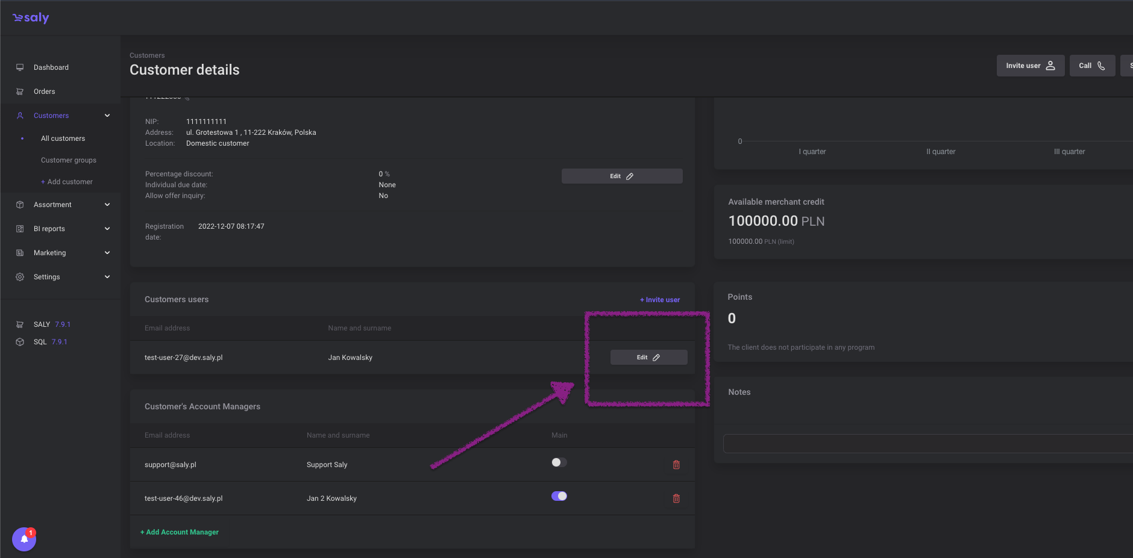Open Customer groups in the sidebar
This screenshot has height=558, width=1133.
point(69,160)
